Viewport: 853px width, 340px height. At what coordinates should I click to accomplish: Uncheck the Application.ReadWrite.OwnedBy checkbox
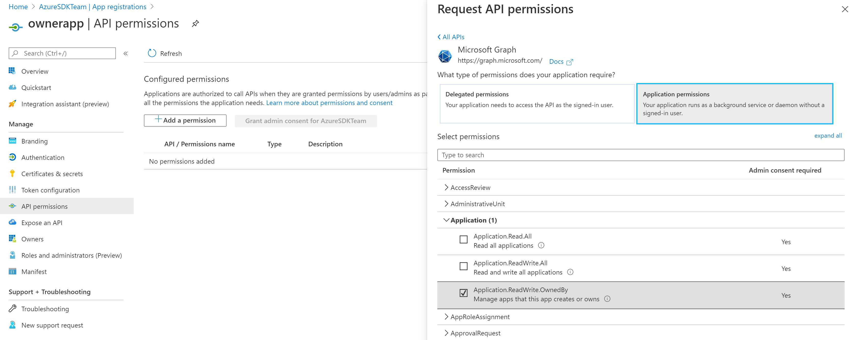click(464, 293)
